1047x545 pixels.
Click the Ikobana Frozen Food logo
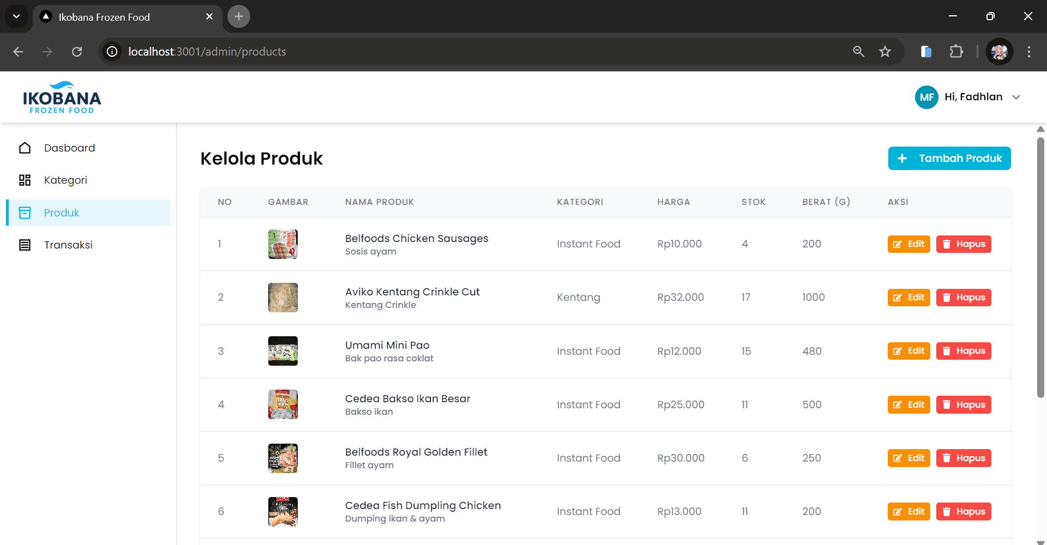coord(62,98)
